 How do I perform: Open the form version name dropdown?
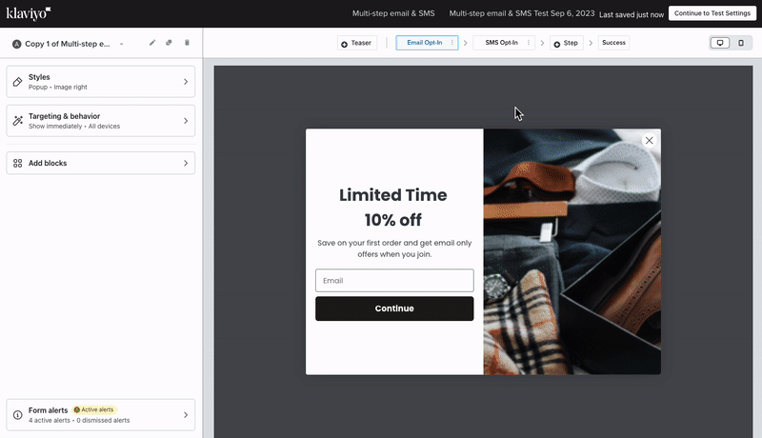122,44
